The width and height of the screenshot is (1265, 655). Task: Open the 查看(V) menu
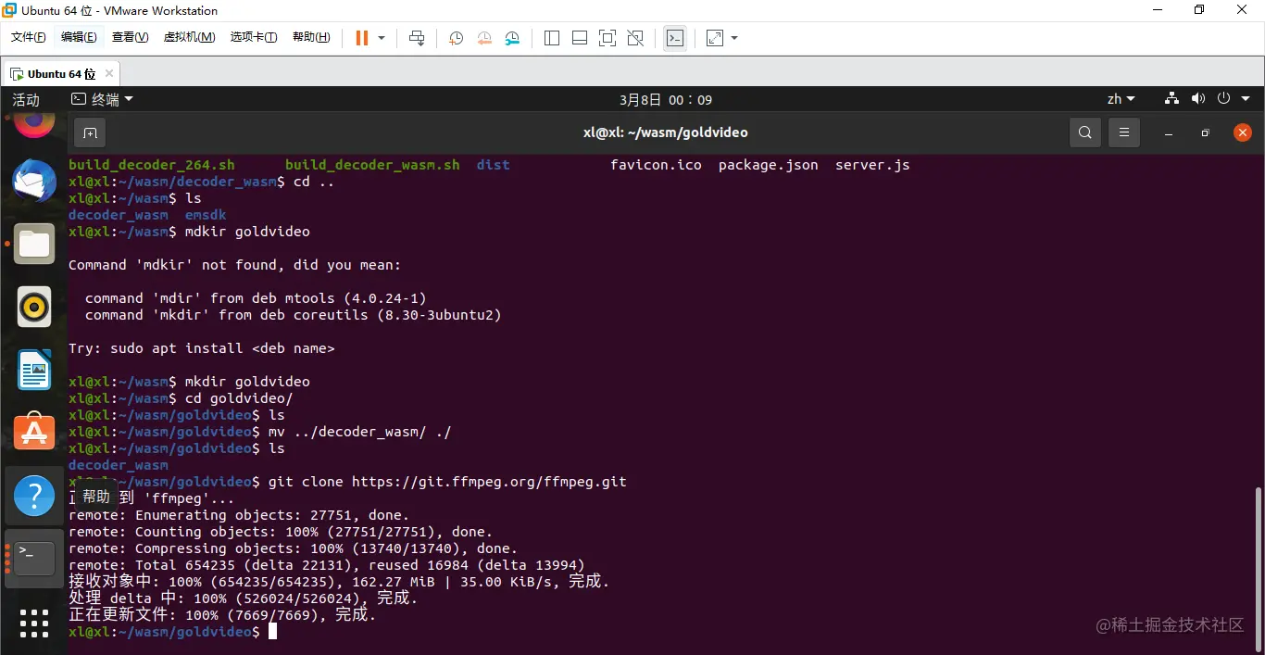point(131,38)
